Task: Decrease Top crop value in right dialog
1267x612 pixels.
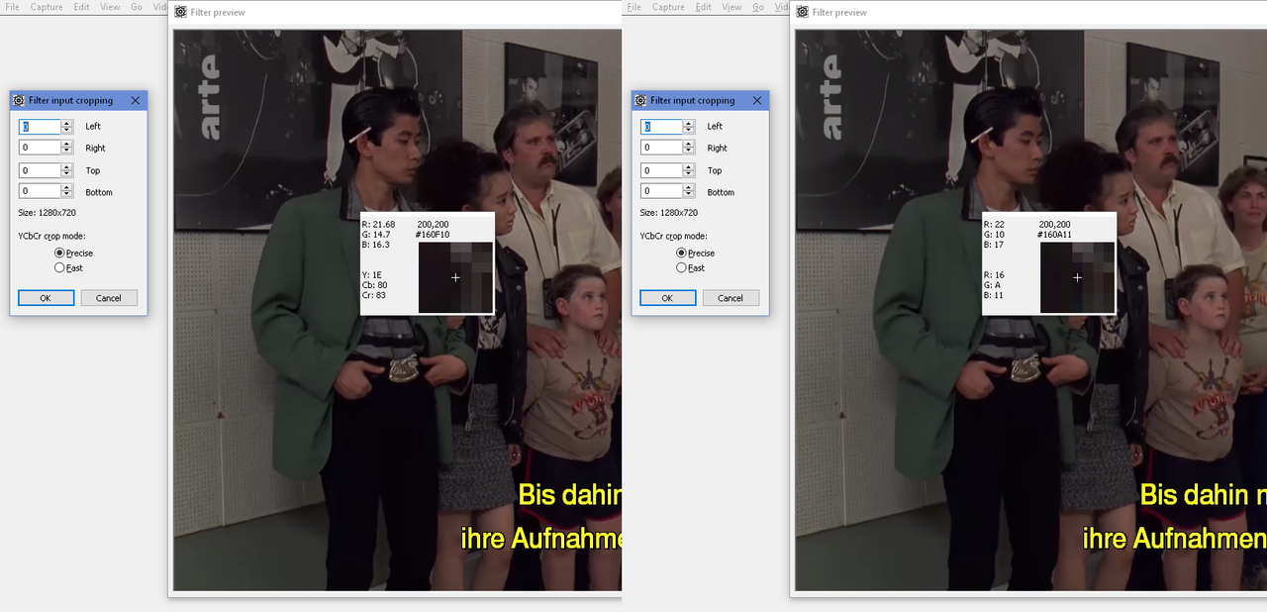Action: pos(689,173)
